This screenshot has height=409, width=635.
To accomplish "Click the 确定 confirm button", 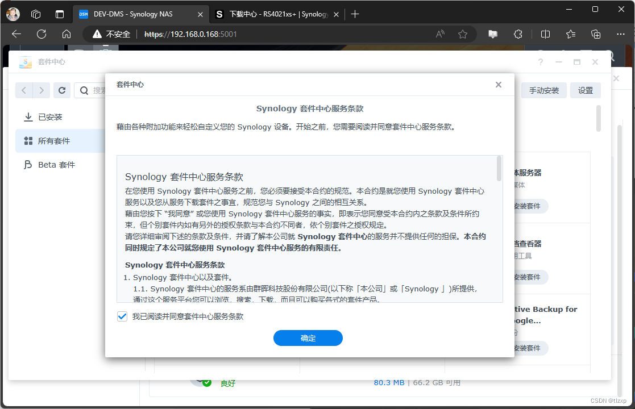I will 308,338.
